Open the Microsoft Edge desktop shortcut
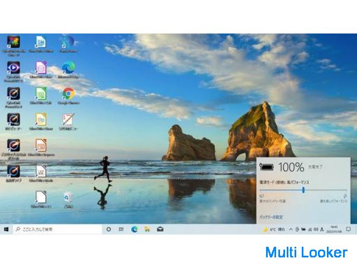Viewport: 357px width, 268px height. (69, 68)
